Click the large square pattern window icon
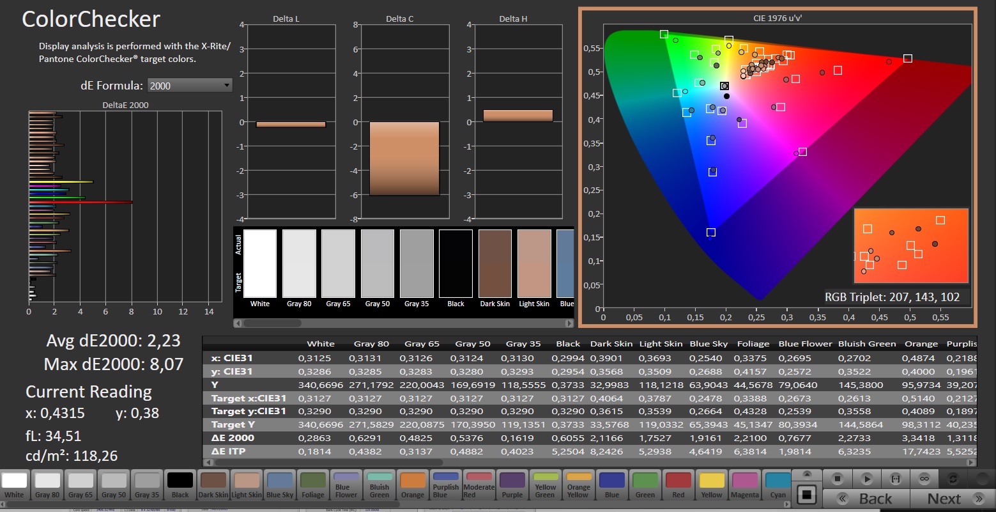 pyautogui.click(x=807, y=494)
